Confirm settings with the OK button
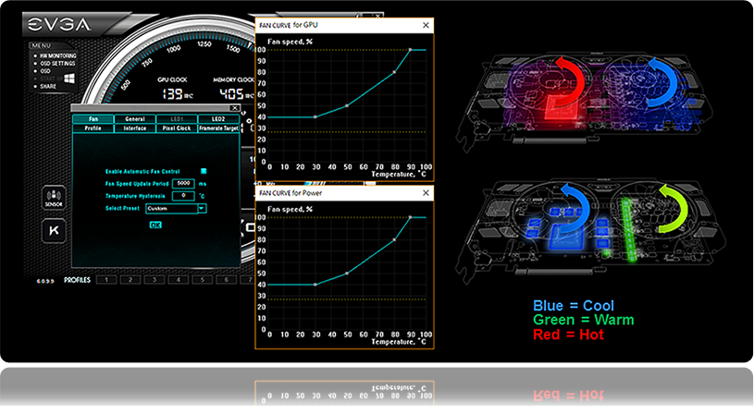The width and height of the screenshot is (754, 414). [x=155, y=225]
